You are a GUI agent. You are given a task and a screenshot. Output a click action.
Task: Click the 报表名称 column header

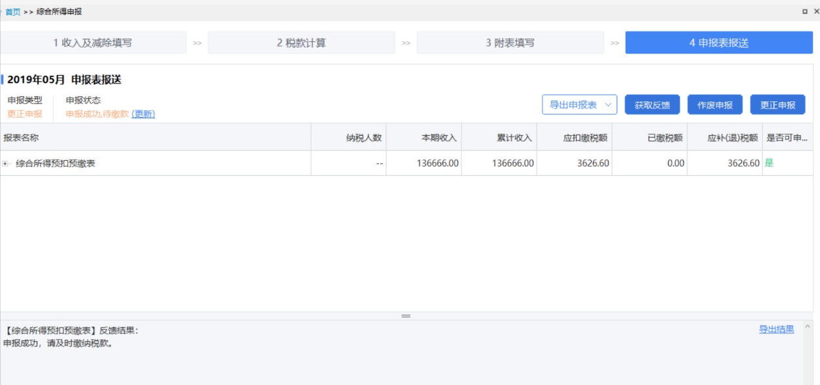[x=156, y=137]
